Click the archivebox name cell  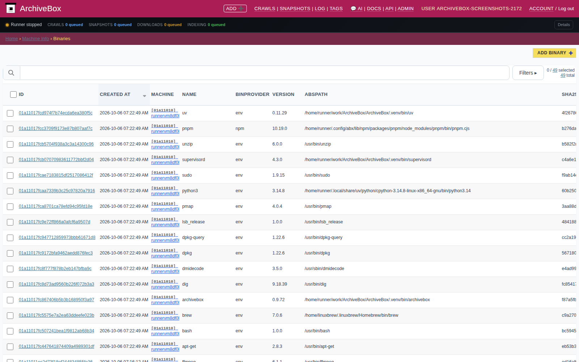pyautogui.click(x=193, y=300)
